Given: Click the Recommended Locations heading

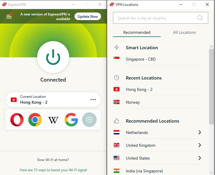Looking at the screenshot, I should point(152,121).
